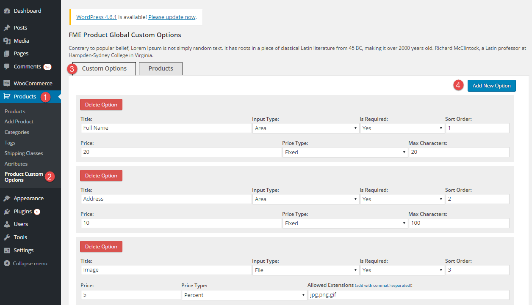This screenshot has width=532, height=305.
Task: Click the Price field for Image option
Action: [131, 295]
